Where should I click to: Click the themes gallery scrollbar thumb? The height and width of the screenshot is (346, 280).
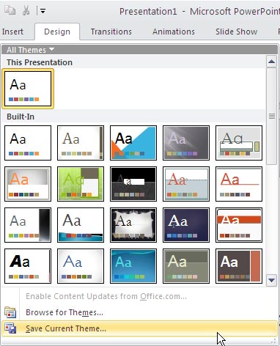pyautogui.click(x=271, y=117)
